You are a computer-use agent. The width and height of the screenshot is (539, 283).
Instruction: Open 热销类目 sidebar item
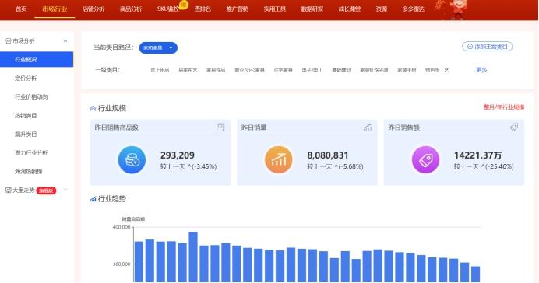tap(26, 116)
